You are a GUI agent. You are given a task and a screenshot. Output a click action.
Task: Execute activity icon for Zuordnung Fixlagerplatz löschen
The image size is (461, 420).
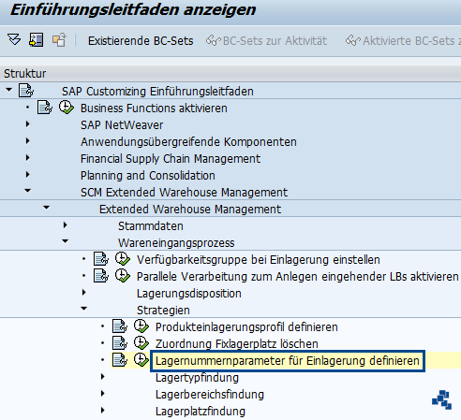(x=141, y=343)
